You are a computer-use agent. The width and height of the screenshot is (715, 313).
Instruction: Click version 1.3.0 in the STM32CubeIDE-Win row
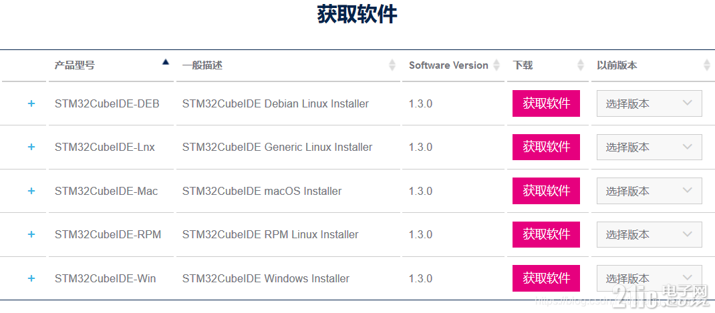(x=420, y=278)
